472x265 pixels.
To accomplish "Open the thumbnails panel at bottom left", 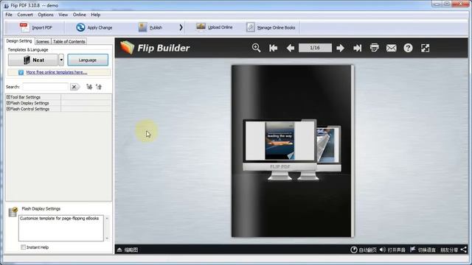I will pyautogui.click(x=128, y=250).
